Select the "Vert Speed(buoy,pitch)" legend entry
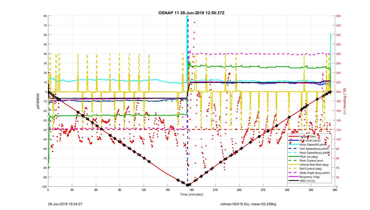The height and width of the screenshot is (210, 370). click(314, 149)
